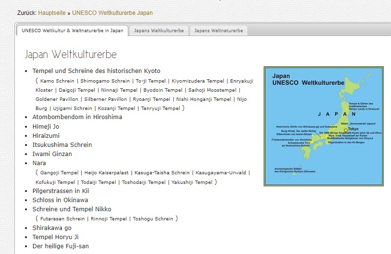Open UNESCO Weltkulturerbe Japan breadcrumb link
Screen dimensions: 391x254
(112, 12)
